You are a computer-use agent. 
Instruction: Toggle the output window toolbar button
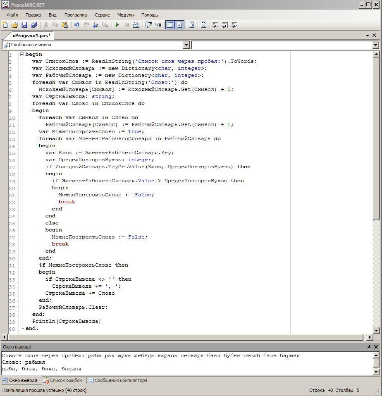[170, 25]
